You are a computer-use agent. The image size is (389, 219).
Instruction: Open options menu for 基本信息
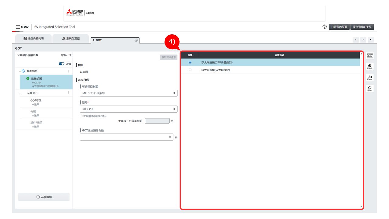(68, 71)
